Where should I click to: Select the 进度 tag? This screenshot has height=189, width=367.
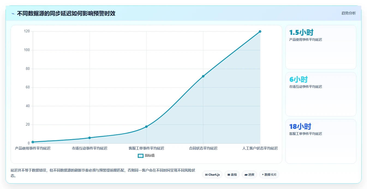click(249, 175)
